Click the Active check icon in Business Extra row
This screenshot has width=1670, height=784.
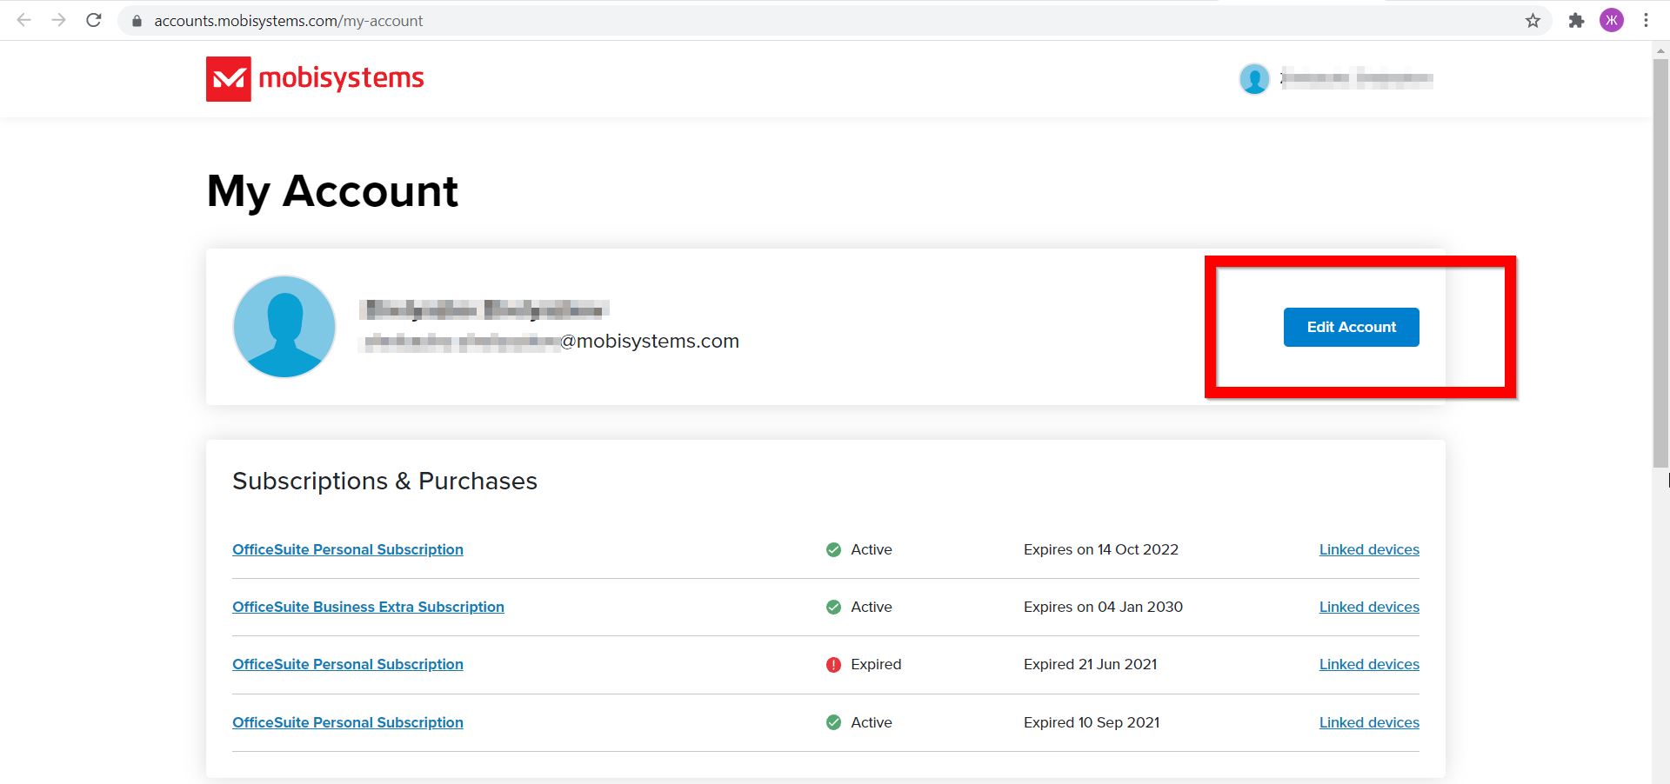[833, 607]
